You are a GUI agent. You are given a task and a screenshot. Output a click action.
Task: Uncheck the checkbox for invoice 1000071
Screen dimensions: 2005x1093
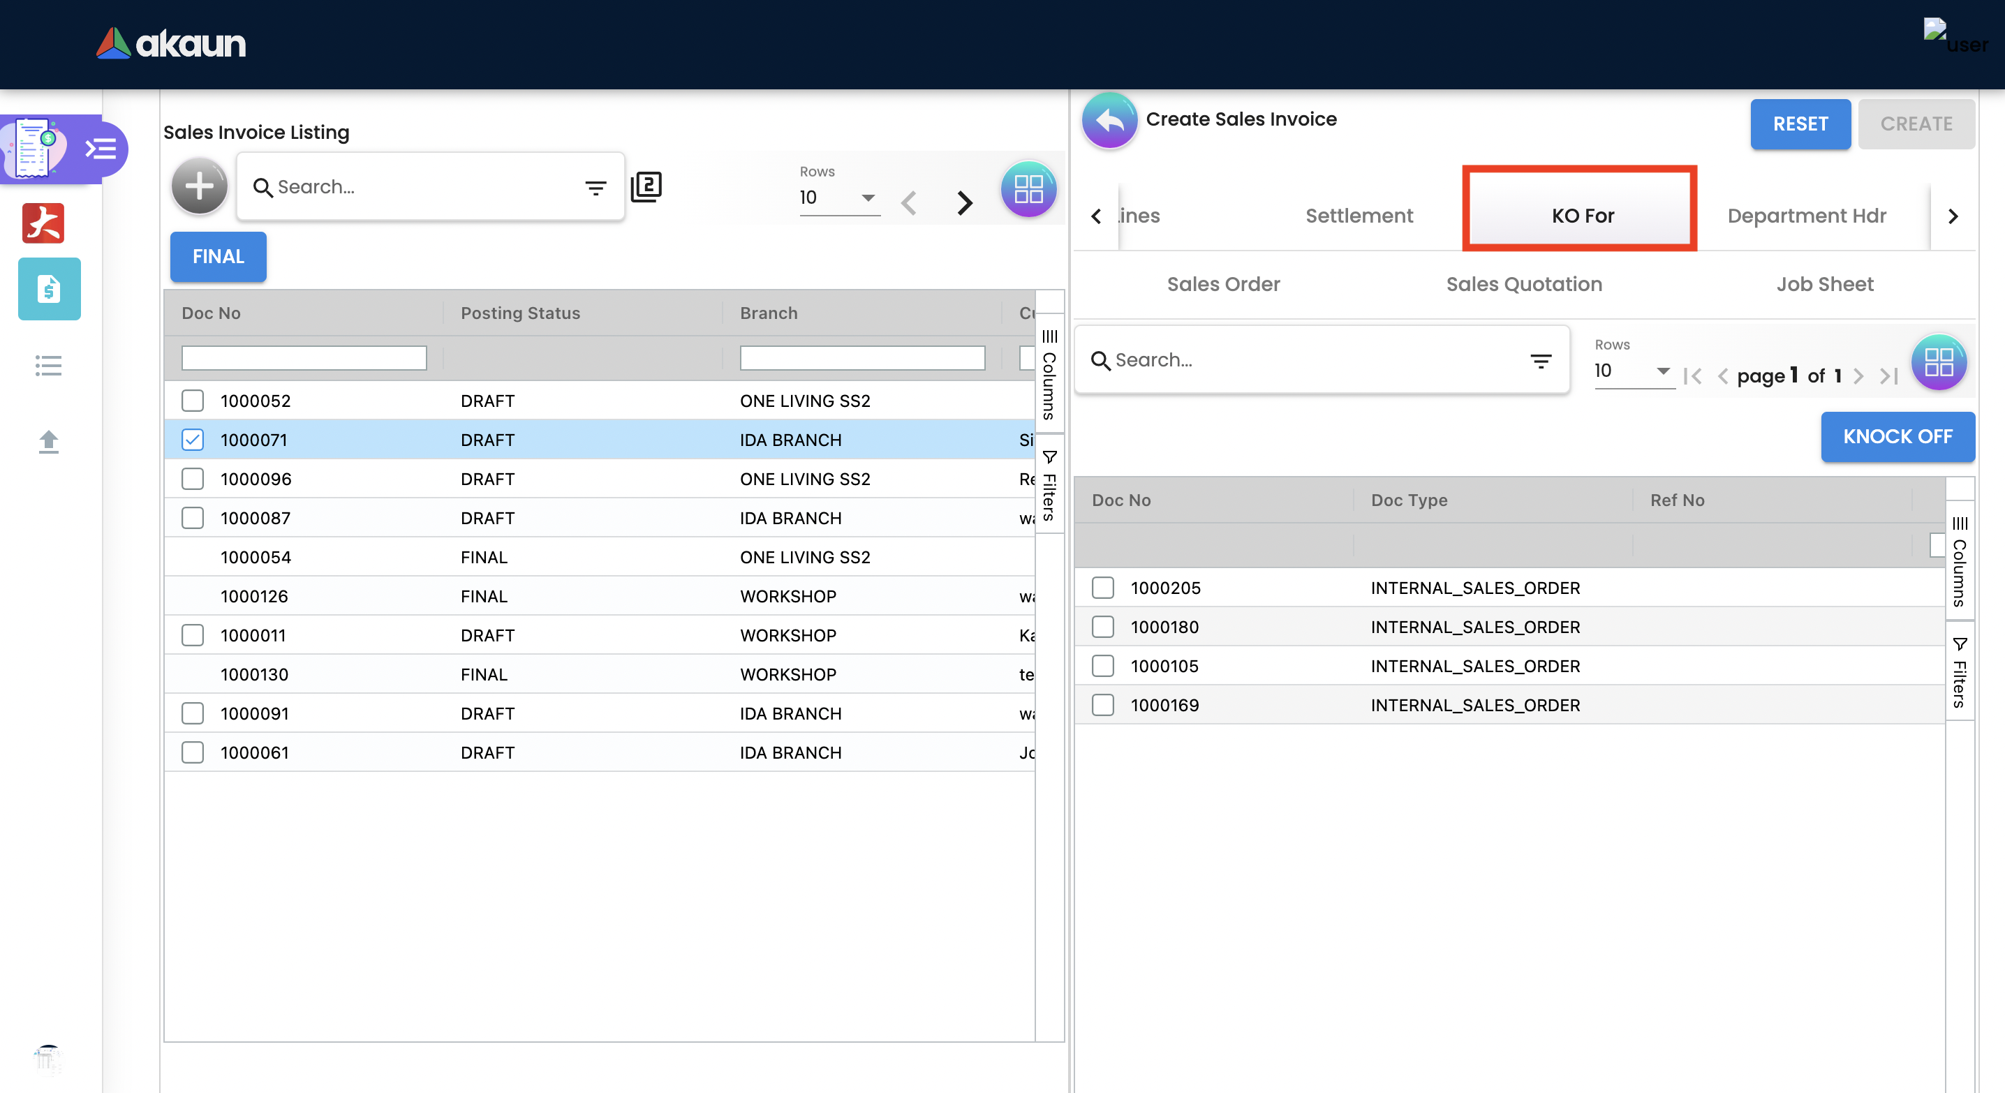coord(192,440)
